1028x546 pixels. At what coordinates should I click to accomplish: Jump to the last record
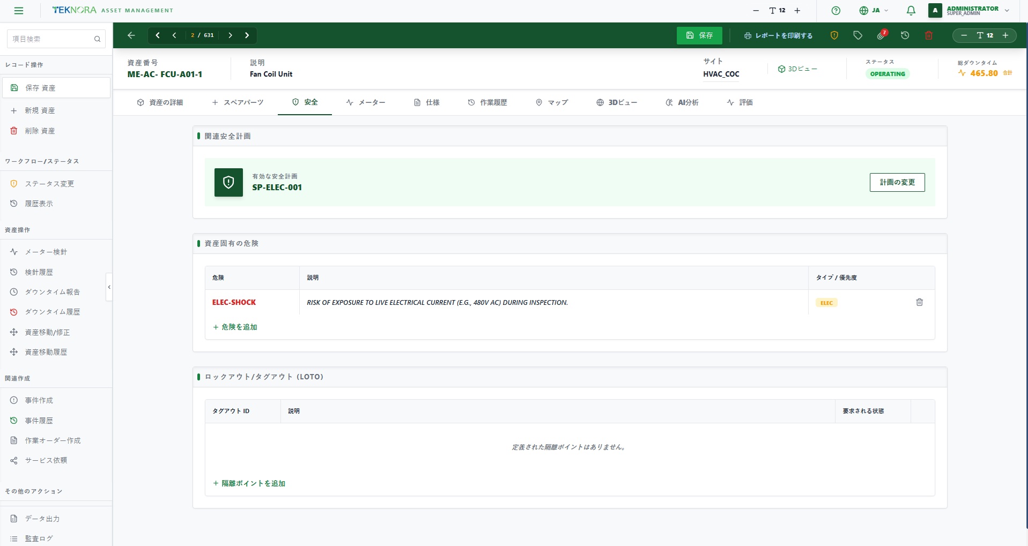pos(247,35)
